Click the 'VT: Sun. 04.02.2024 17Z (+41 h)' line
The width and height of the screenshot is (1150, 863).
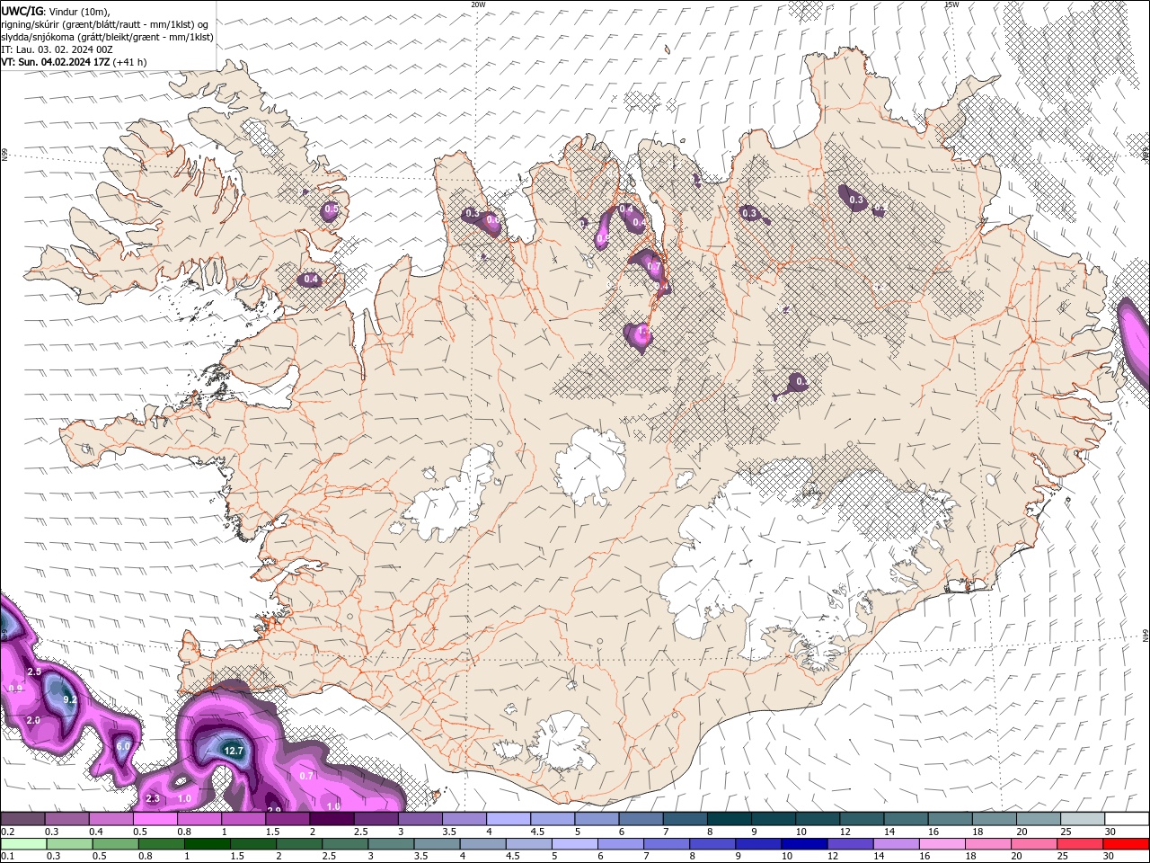pyautogui.click(x=74, y=62)
